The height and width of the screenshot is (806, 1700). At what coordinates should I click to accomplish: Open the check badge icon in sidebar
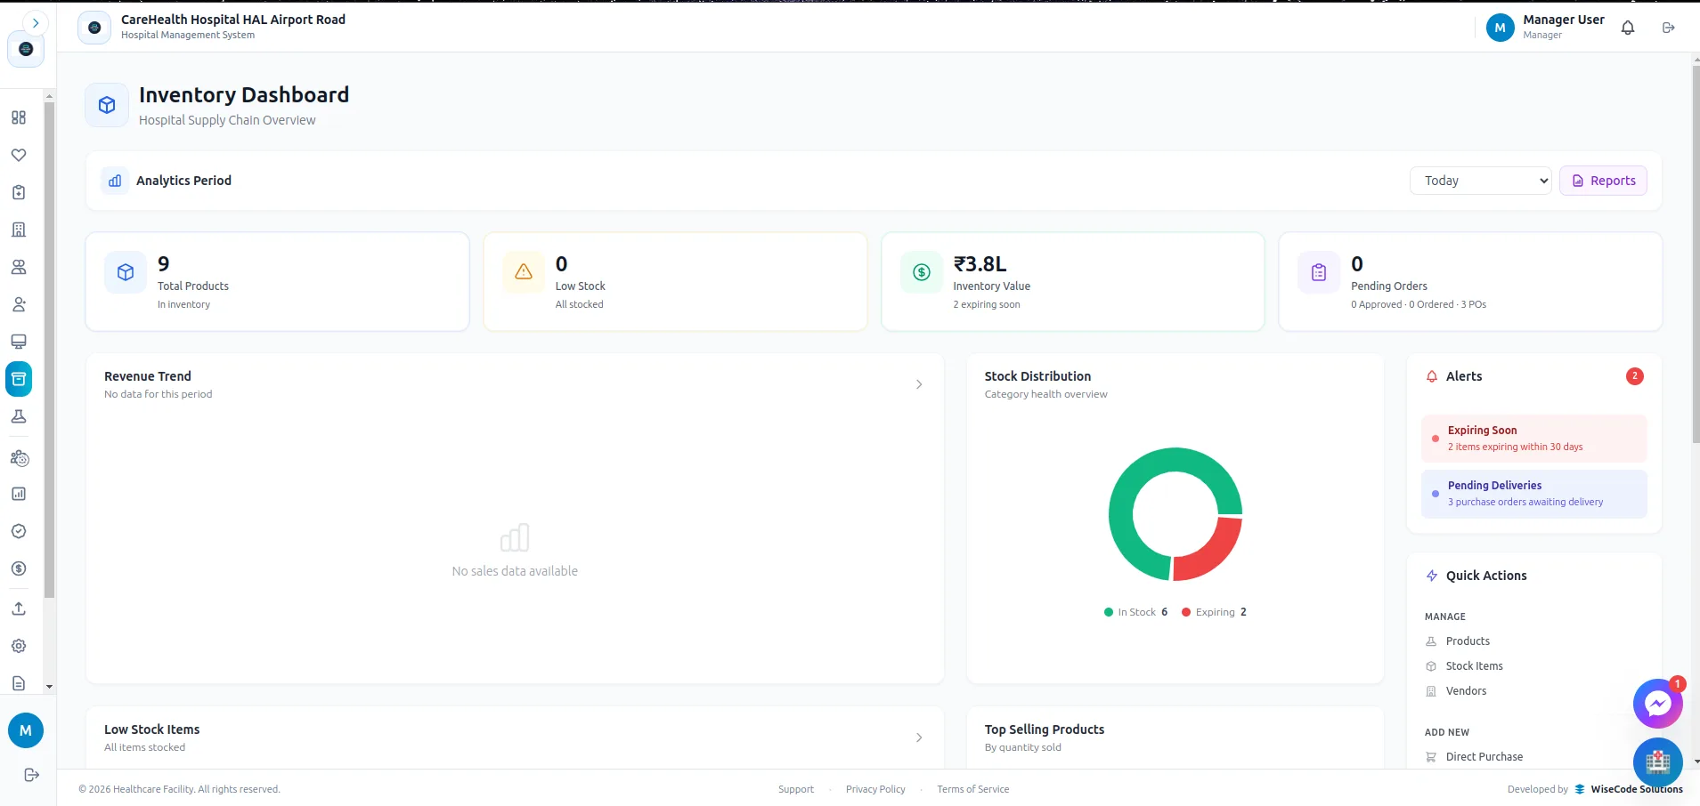pos(19,531)
